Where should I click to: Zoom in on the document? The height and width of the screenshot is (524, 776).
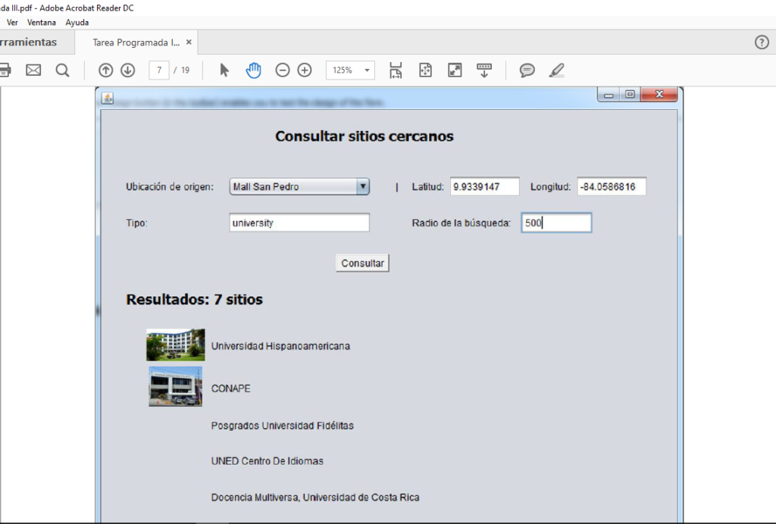point(304,70)
